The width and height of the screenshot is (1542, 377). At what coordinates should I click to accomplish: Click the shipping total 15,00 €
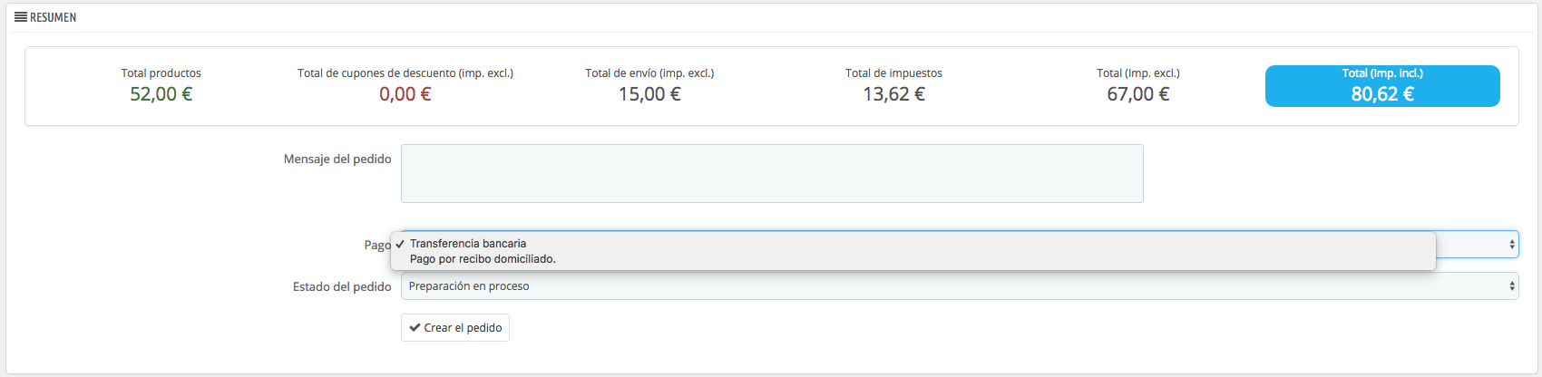(x=649, y=94)
